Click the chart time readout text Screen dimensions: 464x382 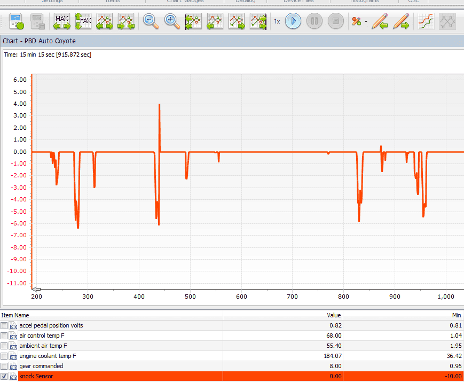[48, 55]
